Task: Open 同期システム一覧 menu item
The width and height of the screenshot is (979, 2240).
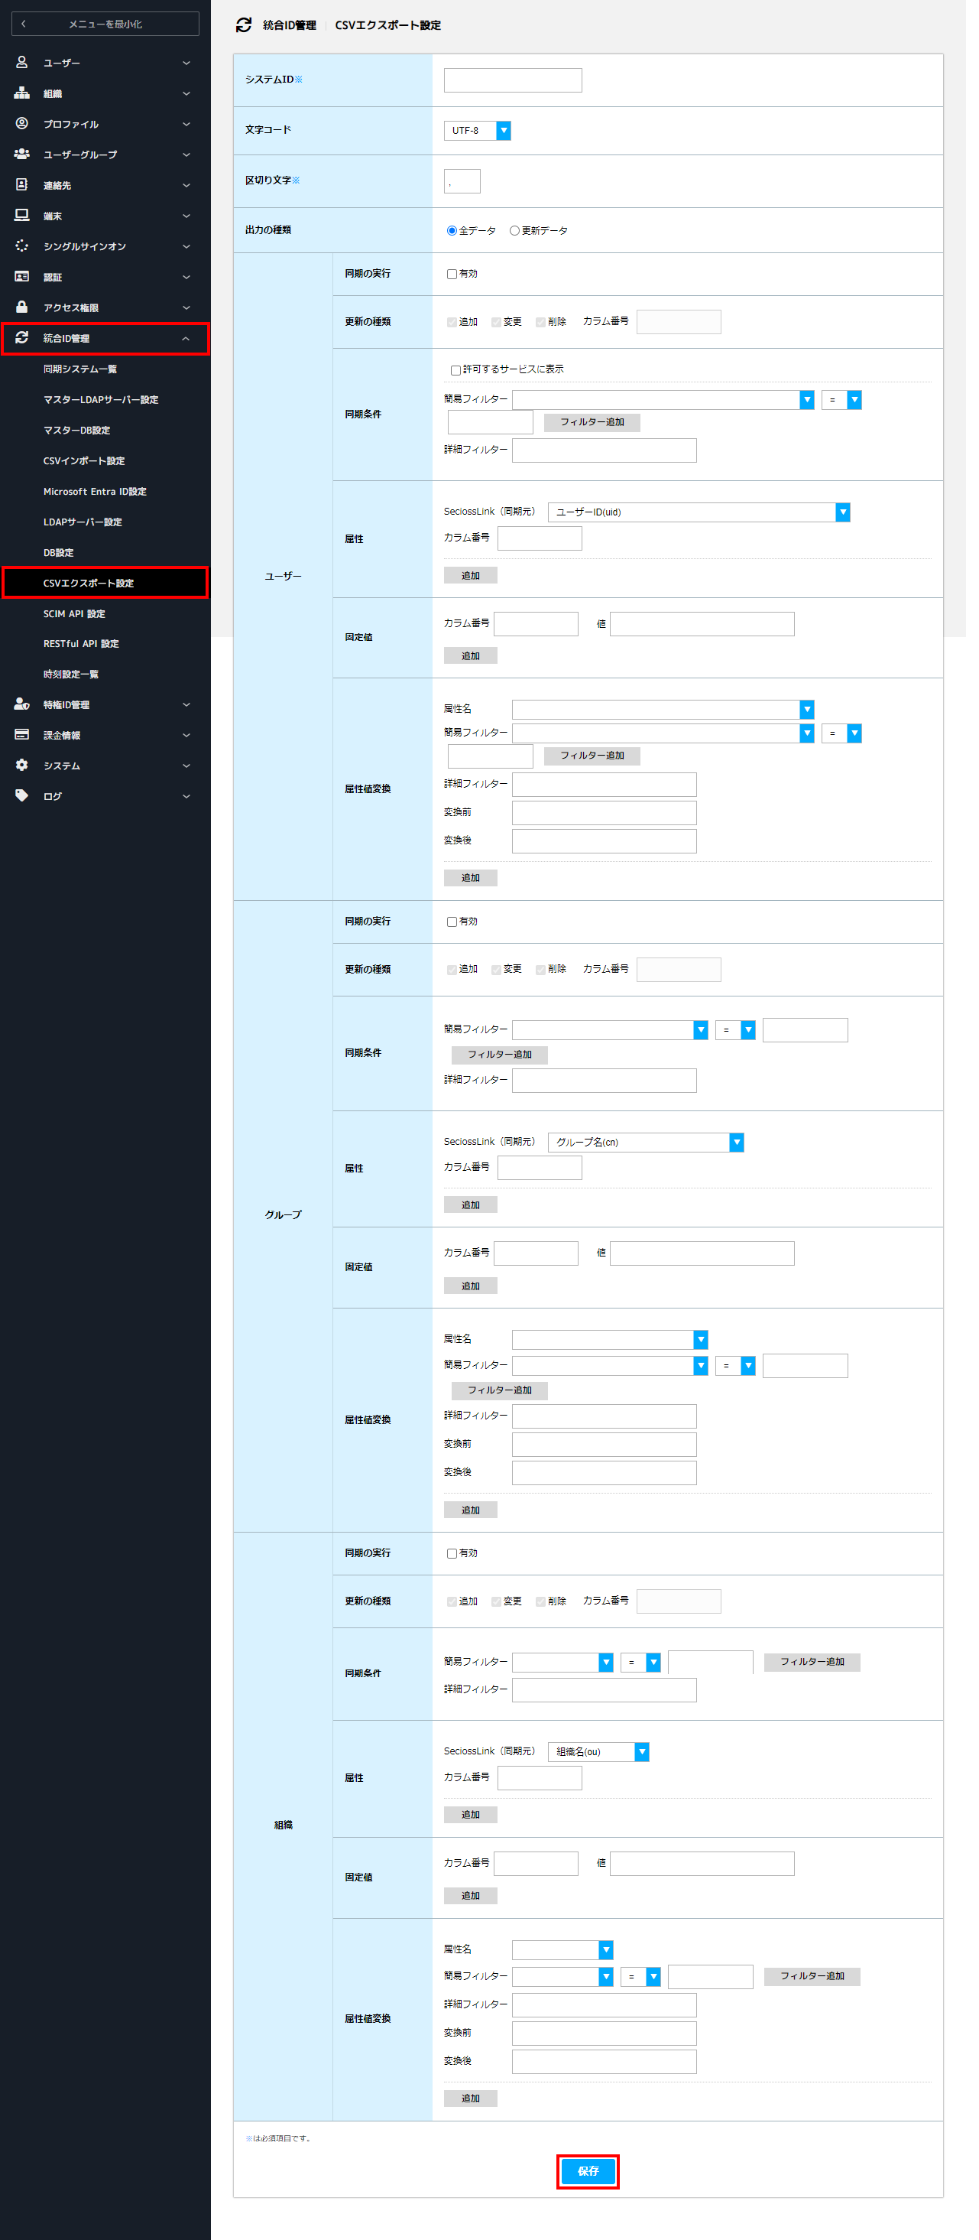Action: [80, 369]
